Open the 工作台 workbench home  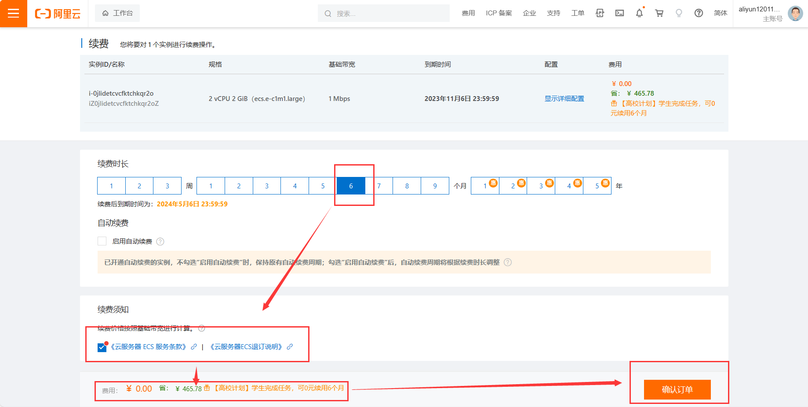point(117,13)
